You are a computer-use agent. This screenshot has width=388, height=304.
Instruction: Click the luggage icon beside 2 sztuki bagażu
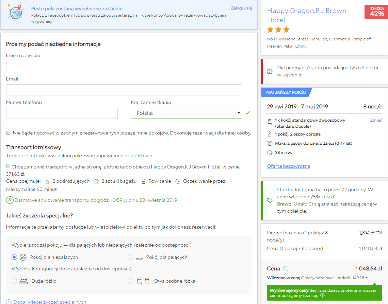click(x=97, y=181)
